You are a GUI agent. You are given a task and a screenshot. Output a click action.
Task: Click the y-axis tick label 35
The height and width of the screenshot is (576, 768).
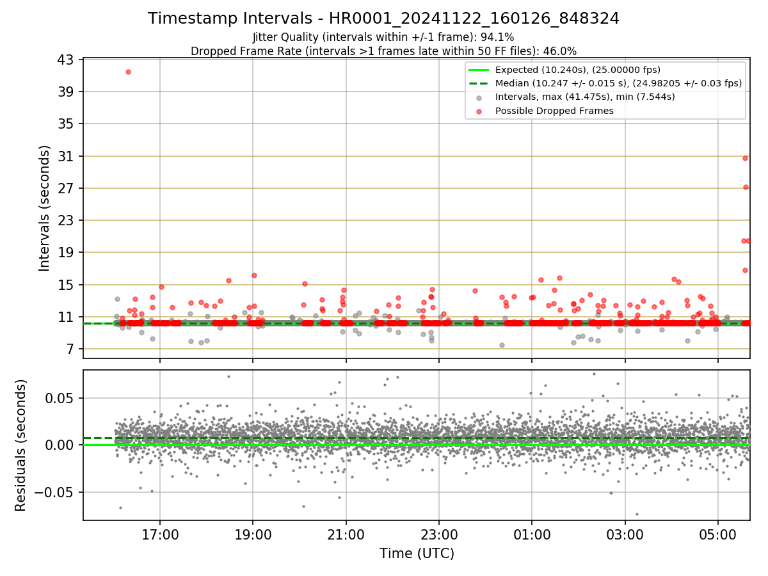click(x=67, y=124)
